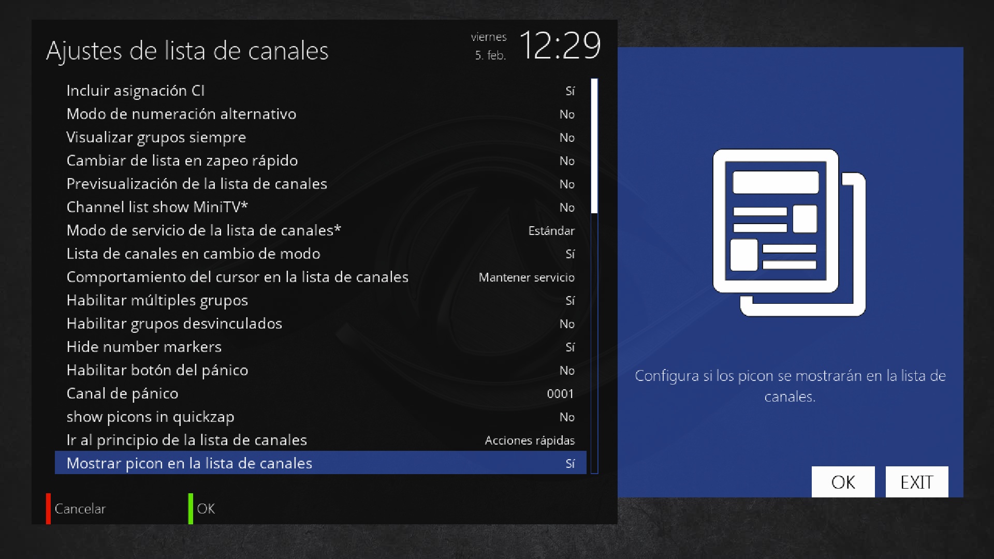Viewport: 994px width, 559px height.
Task: Change Mantener servicio cursor behavior value
Action: coord(526,277)
